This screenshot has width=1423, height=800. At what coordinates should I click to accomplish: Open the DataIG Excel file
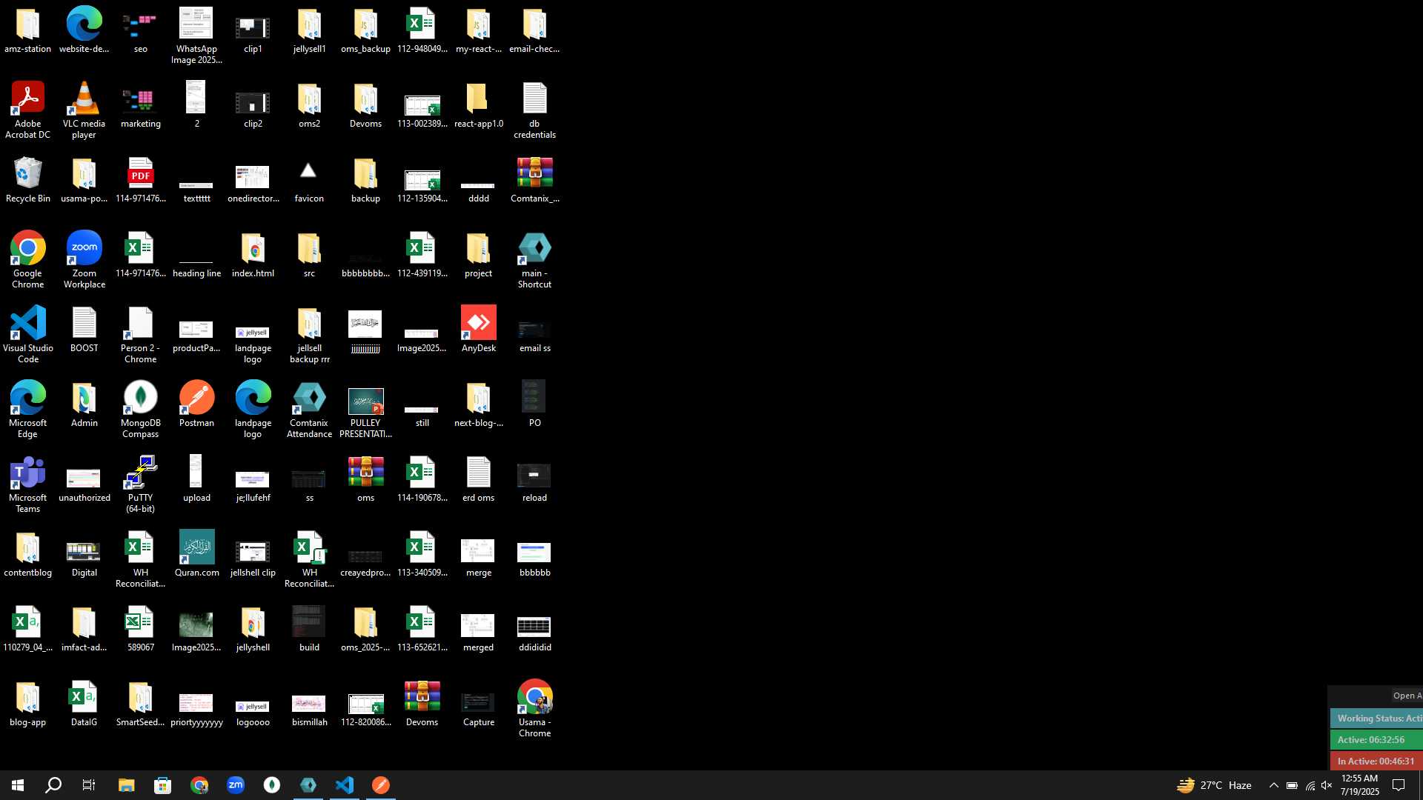pyautogui.click(x=84, y=703)
